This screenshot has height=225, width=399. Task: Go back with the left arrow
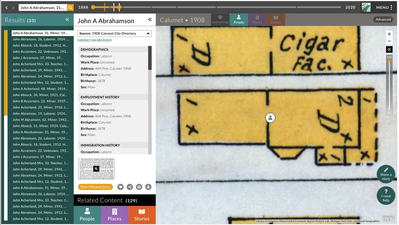(x=7, y=8)
